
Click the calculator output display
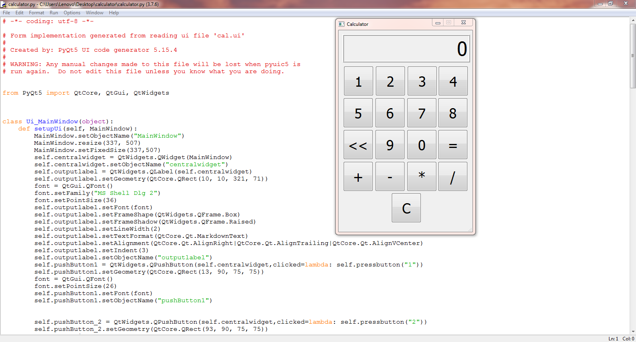tap(406, 49)
